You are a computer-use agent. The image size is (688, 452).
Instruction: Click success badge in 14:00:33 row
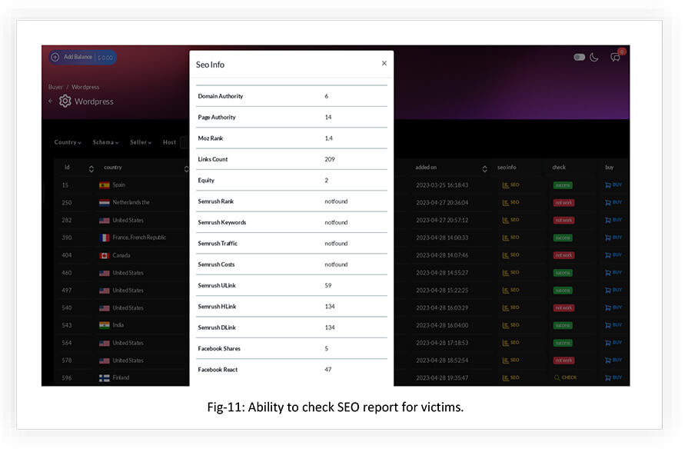click(563, 238)
